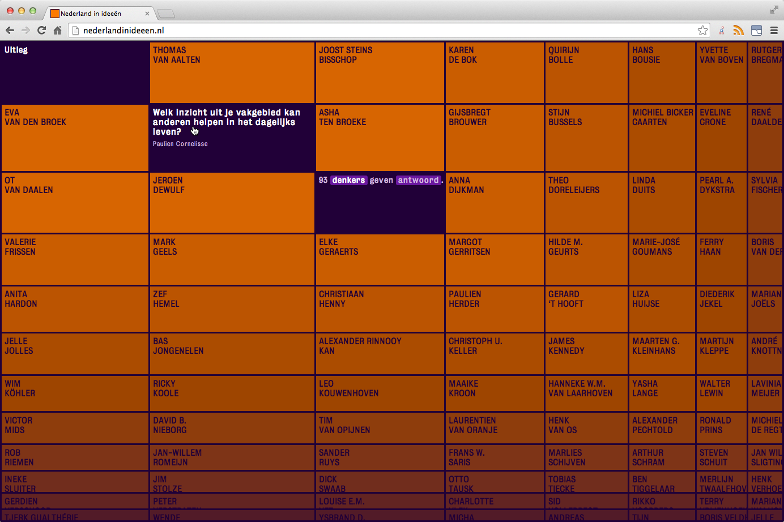Viewport: 784px width, 522px height.
Task: Click the blue window-panel extension icon
Action: 756,31
